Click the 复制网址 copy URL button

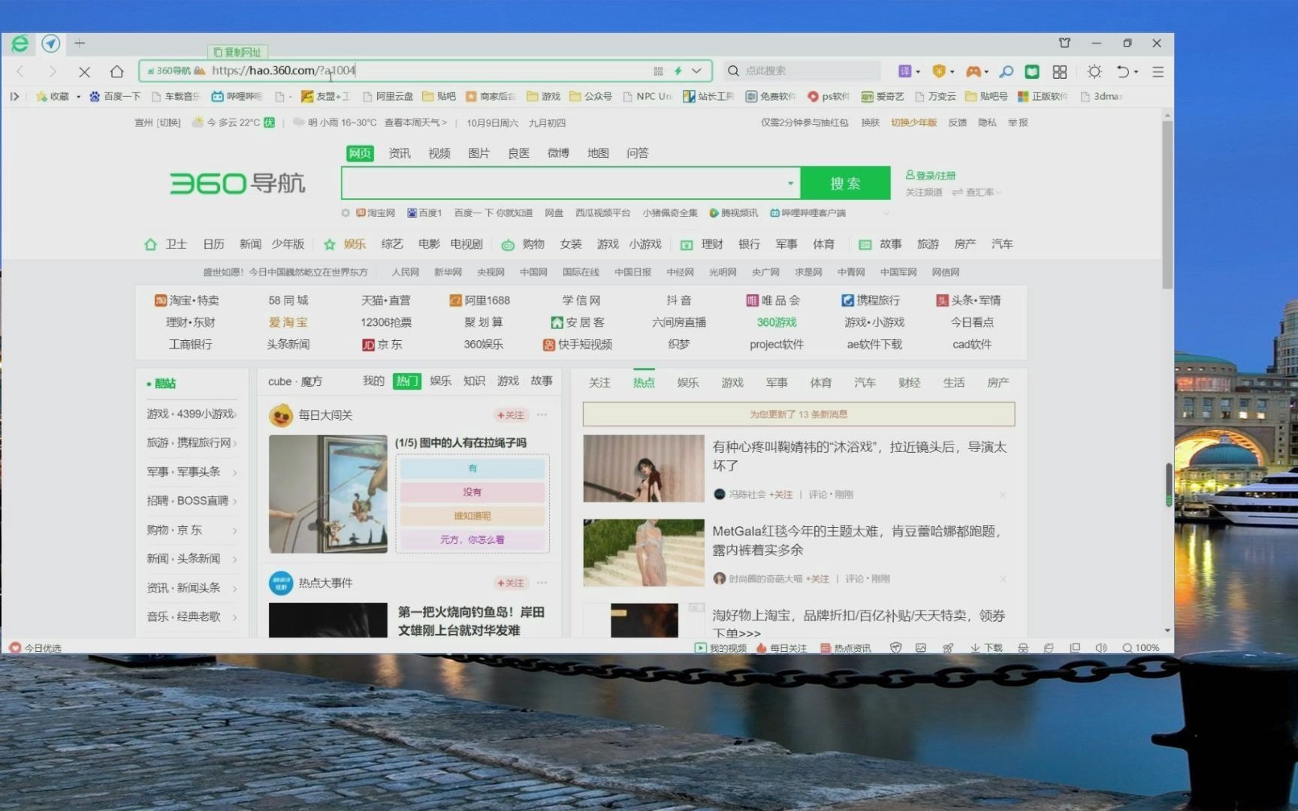pyautogui.click(x=237, y=52)
